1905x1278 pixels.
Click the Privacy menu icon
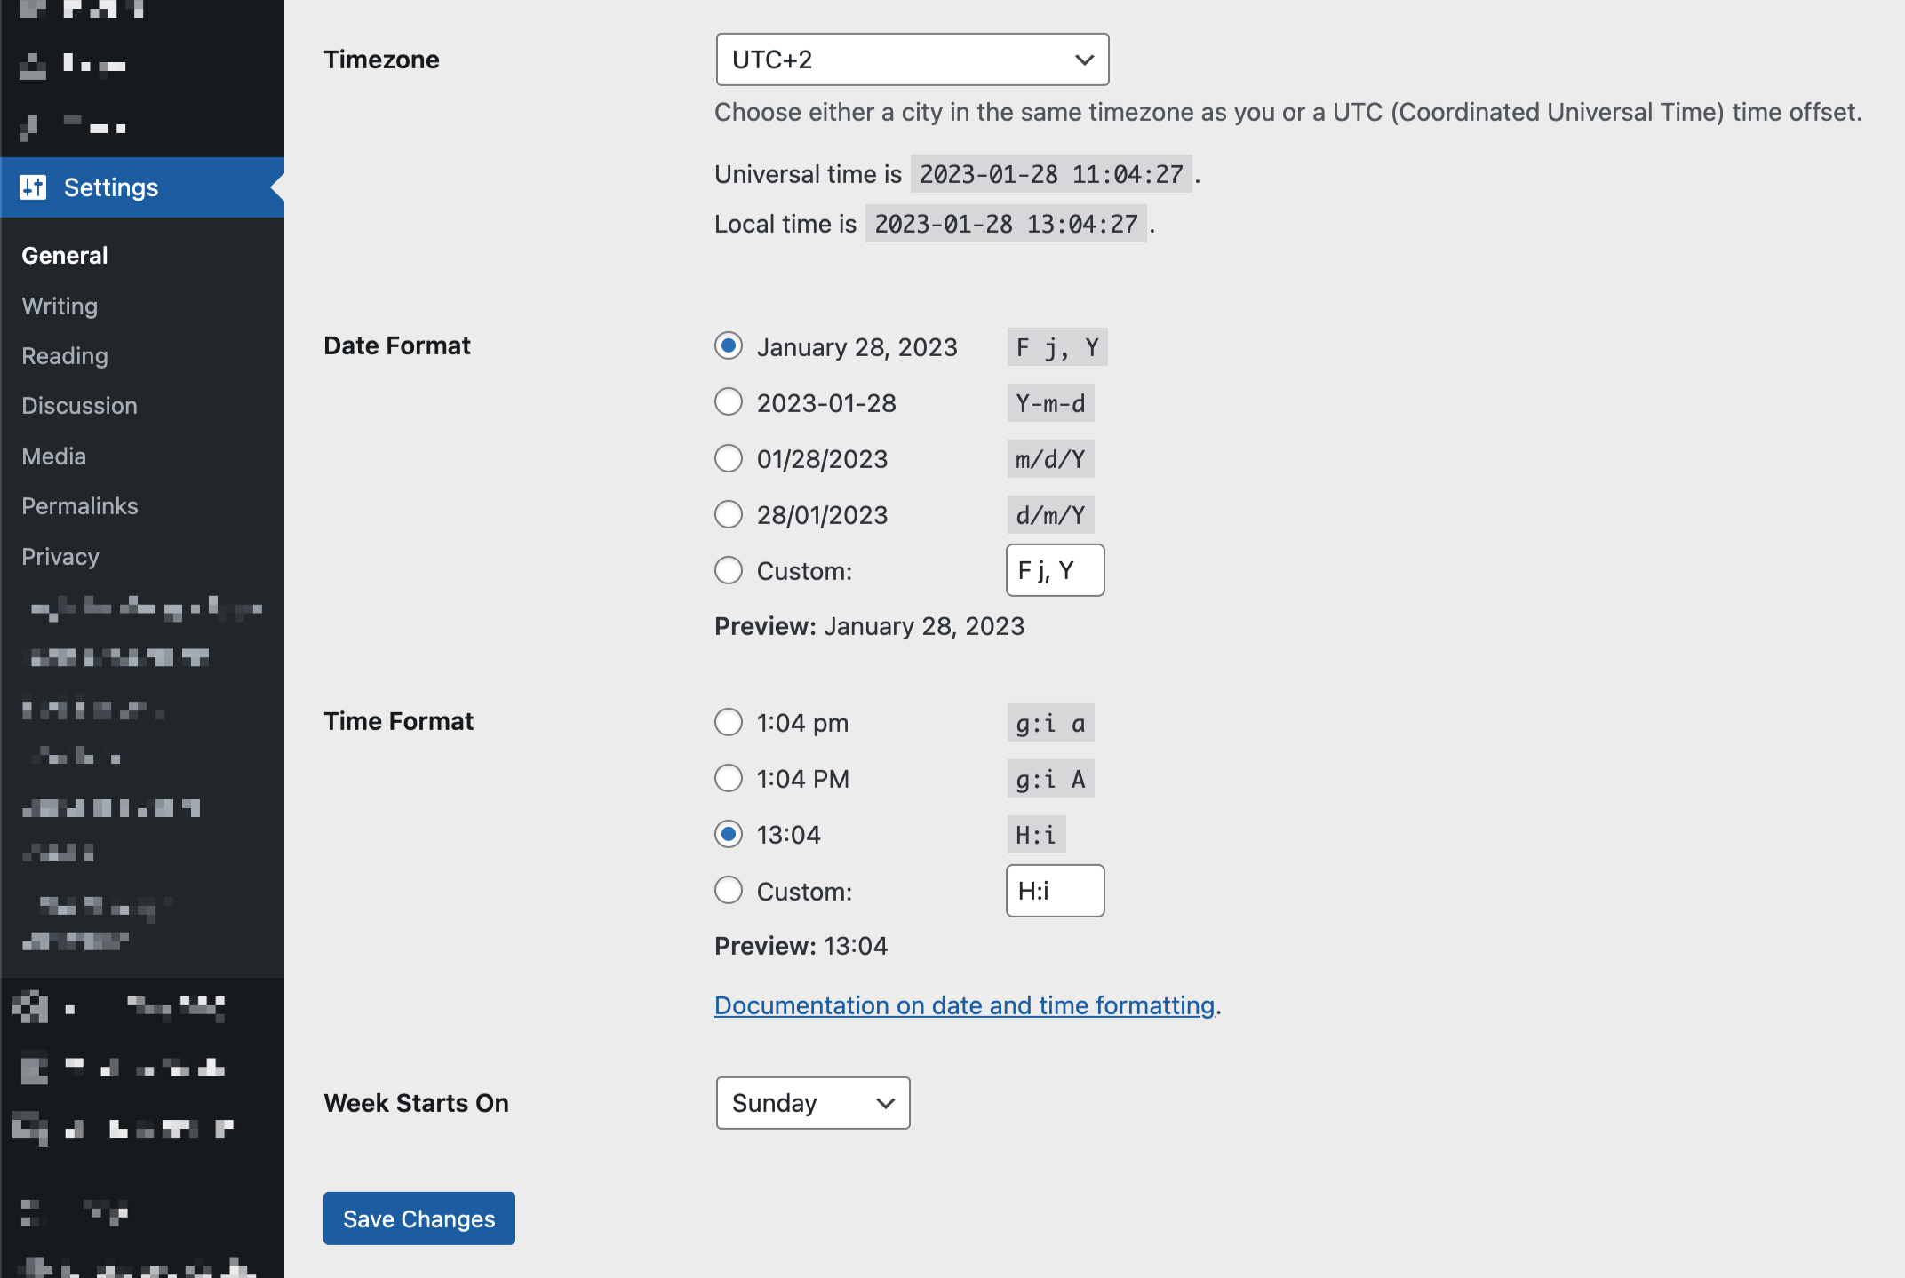coord(59,556)
